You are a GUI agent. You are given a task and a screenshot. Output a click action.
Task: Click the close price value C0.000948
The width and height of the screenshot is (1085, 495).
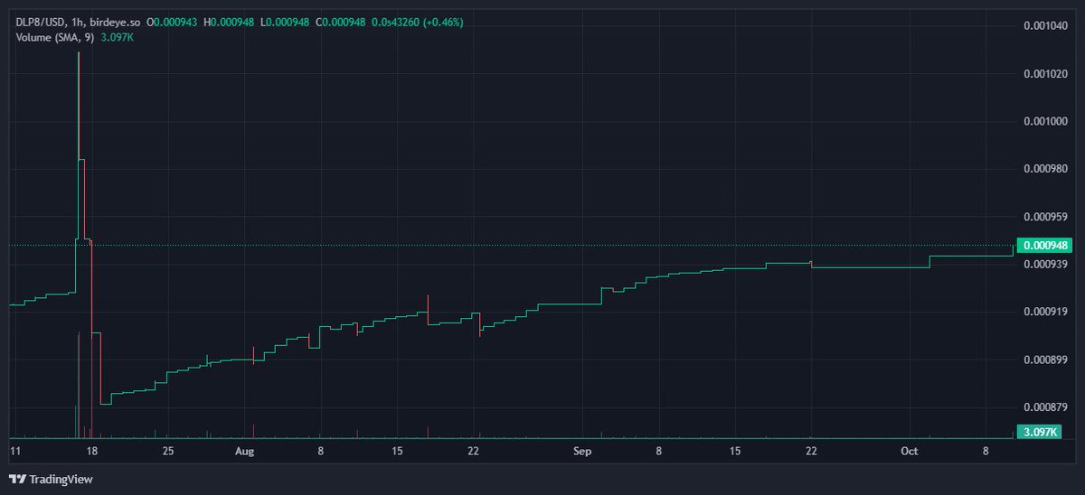point(341,23)
